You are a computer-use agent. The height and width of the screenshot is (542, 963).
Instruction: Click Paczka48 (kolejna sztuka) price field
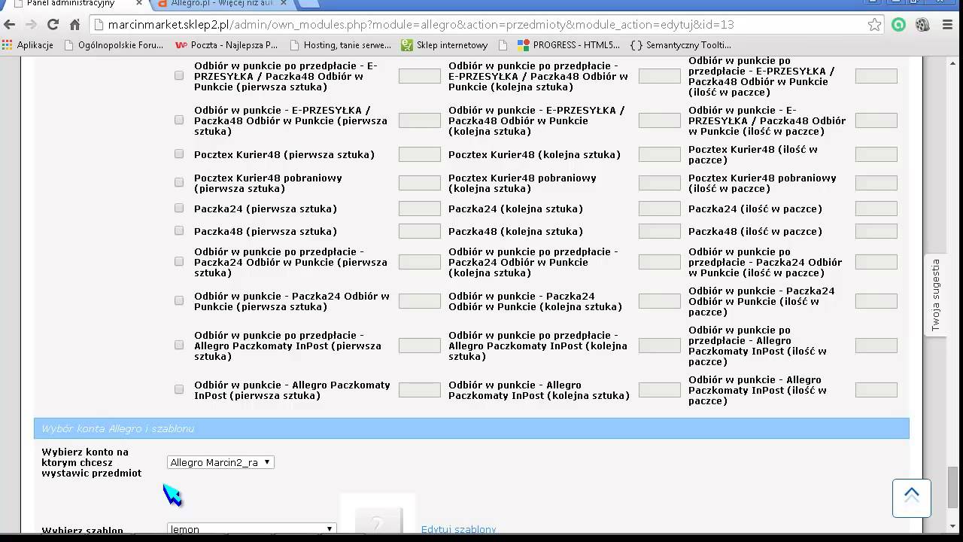[x=659, y=231]
